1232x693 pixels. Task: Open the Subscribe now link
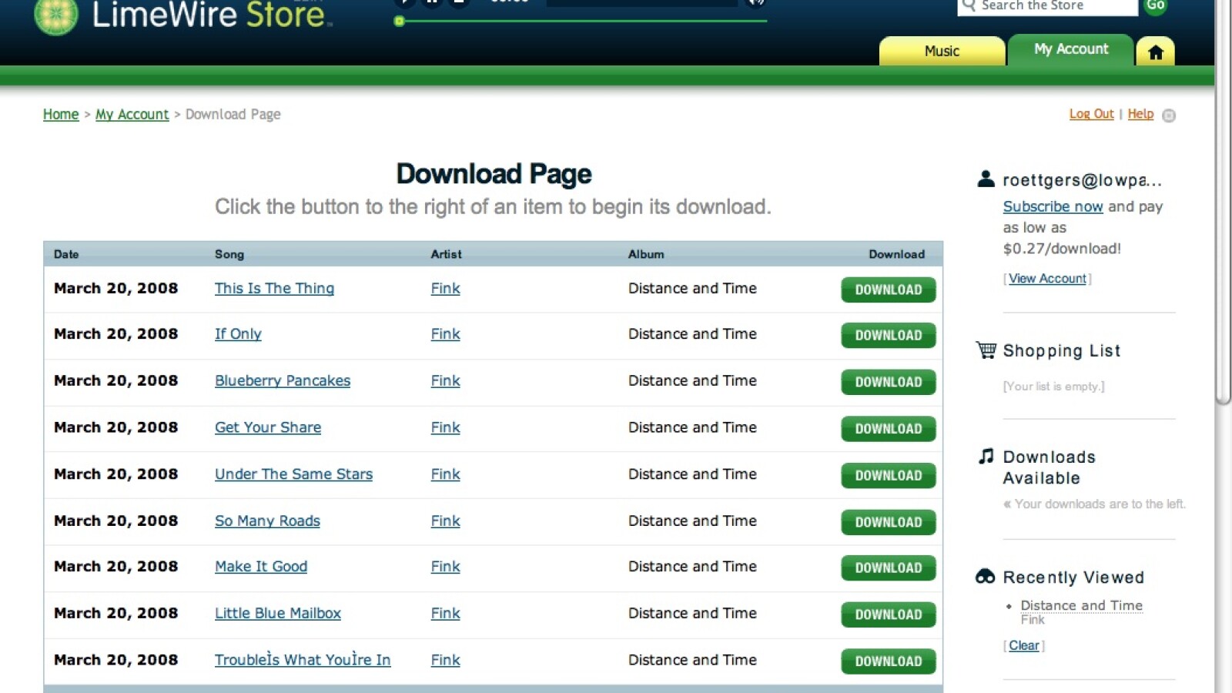(x=1053, y=206)
